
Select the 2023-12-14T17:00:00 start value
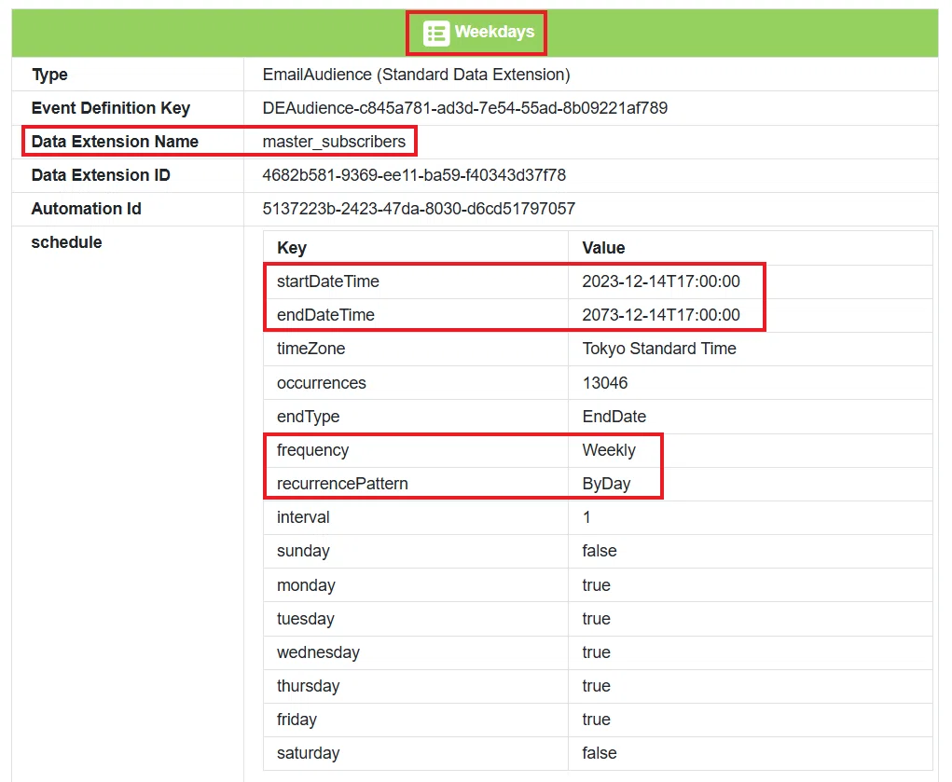[x=661, y=281]
